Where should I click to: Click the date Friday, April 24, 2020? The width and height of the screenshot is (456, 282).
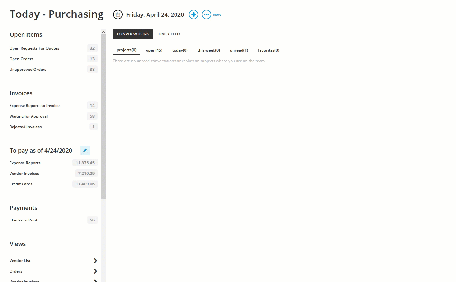tap(155, 15)
